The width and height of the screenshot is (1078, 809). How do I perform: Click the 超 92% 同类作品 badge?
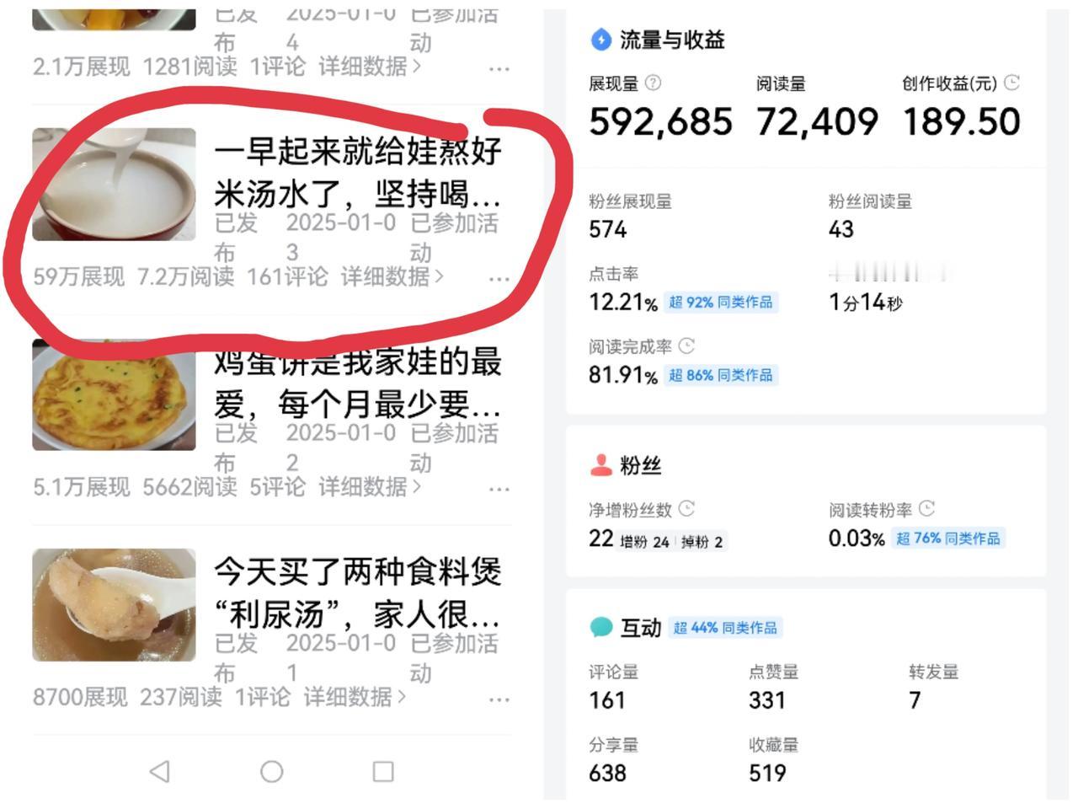[721, 303]
